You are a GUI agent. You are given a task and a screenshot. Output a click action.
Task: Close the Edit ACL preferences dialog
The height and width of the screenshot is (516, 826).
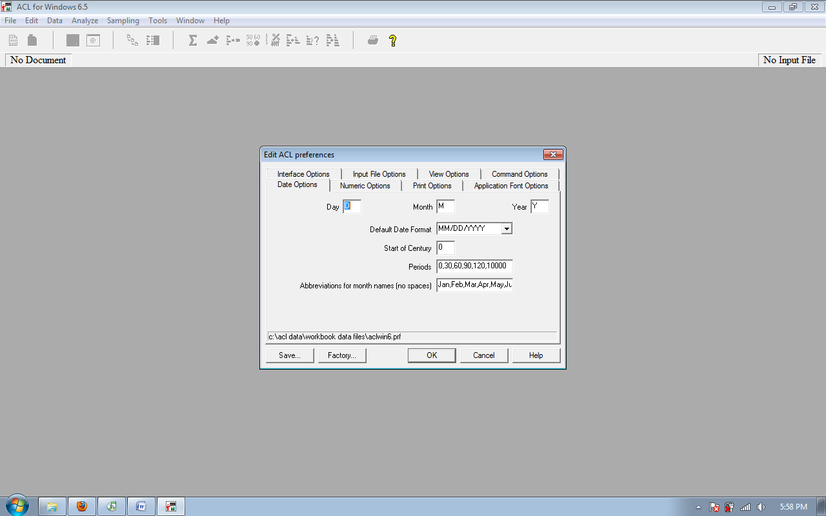point(553,155)
